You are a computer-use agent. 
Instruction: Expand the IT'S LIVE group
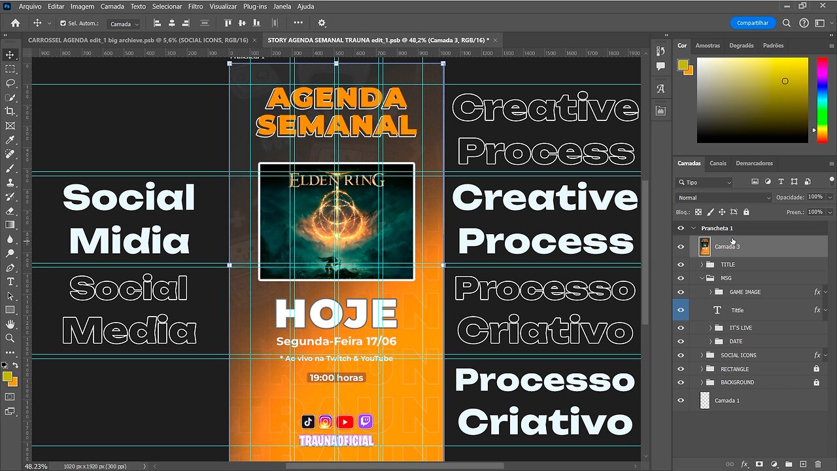[x=711, y=328]
